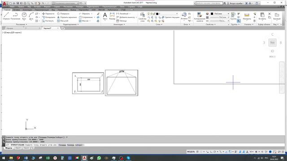Open the AutoCAD application menu logo
287x161 pixels.
pos(4,4)
